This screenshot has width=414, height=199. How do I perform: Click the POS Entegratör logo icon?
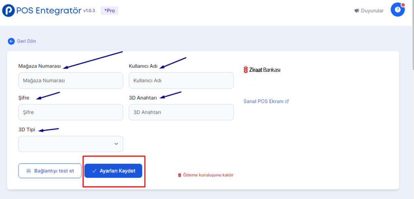[x=8, y=11]
